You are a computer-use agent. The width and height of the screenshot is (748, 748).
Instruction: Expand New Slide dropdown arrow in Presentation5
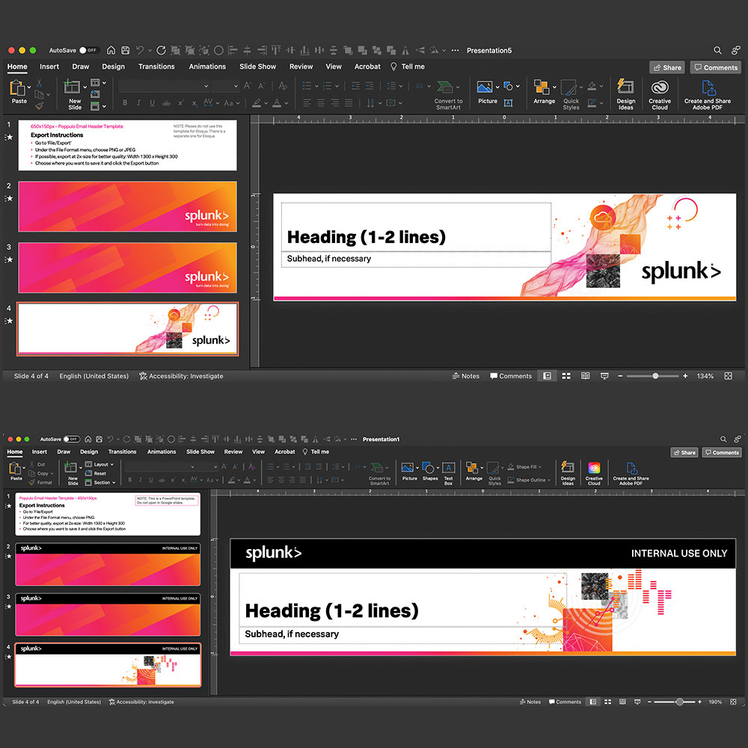(x=85, y=88)
